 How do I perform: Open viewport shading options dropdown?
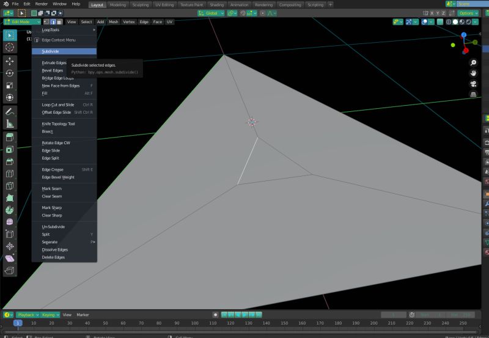[476, 22]
